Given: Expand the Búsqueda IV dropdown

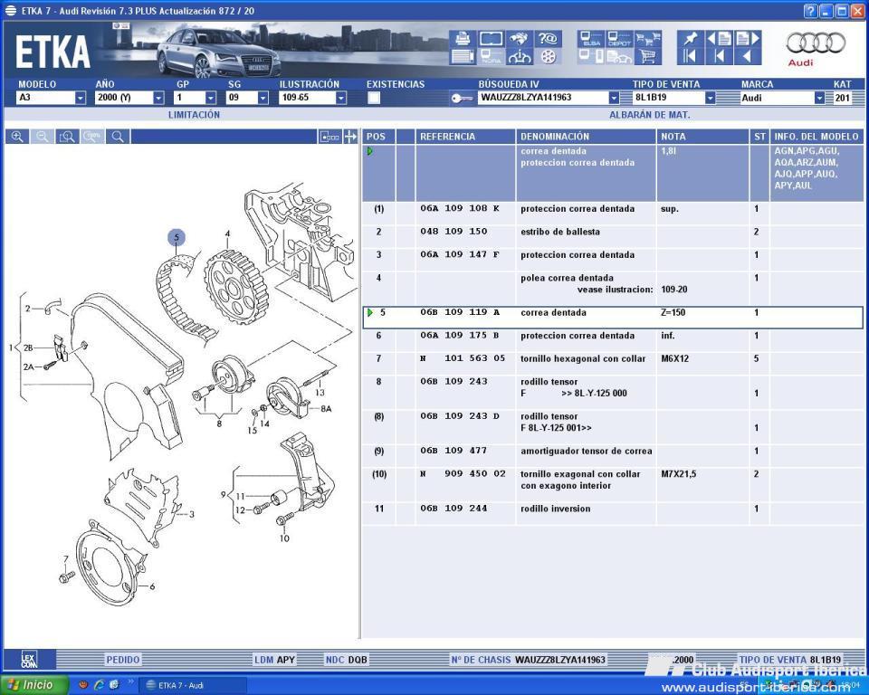Looking at the screenshot, I should pos(614,98).
